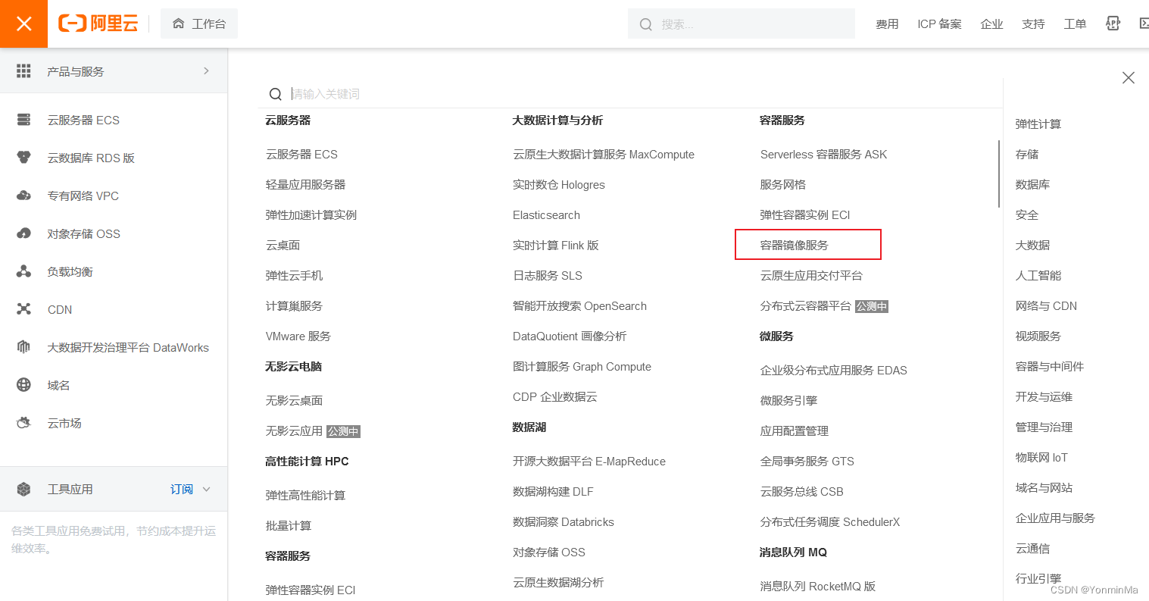
Task: Jump to 物联网 IoT category
Action: tap(1041, 457)
